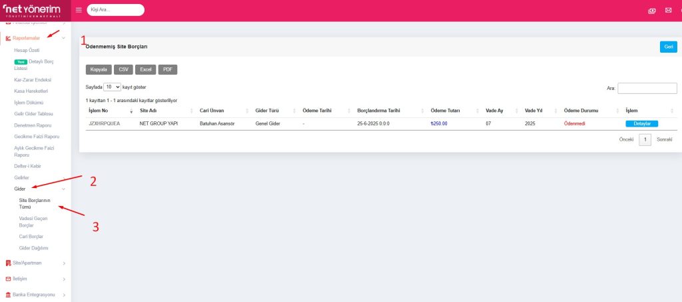Image resolution: width=682 pixels, height=302 pixels.
Task: Open the records per page dropdown
Action: [x=112, y=87]
